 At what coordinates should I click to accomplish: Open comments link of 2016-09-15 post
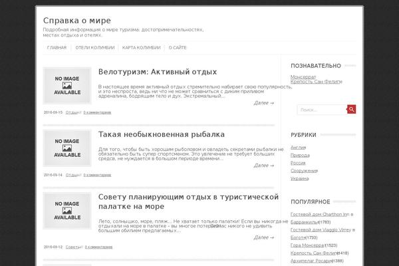pyautogui.click(x=97, y=112)
